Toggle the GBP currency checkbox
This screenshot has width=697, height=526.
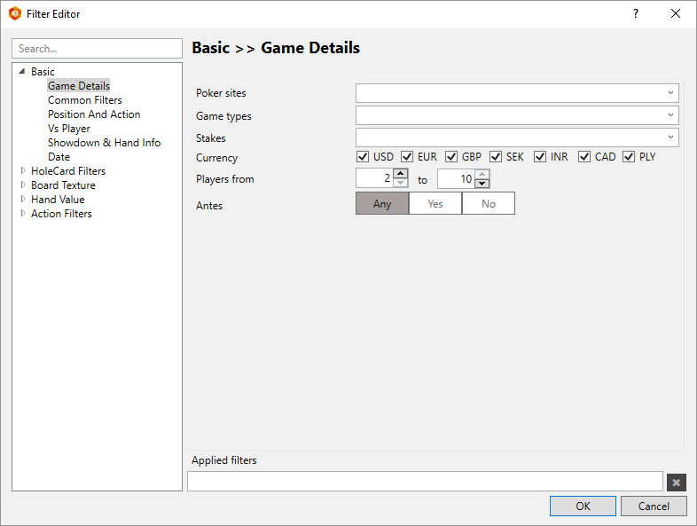click(451, 156)
